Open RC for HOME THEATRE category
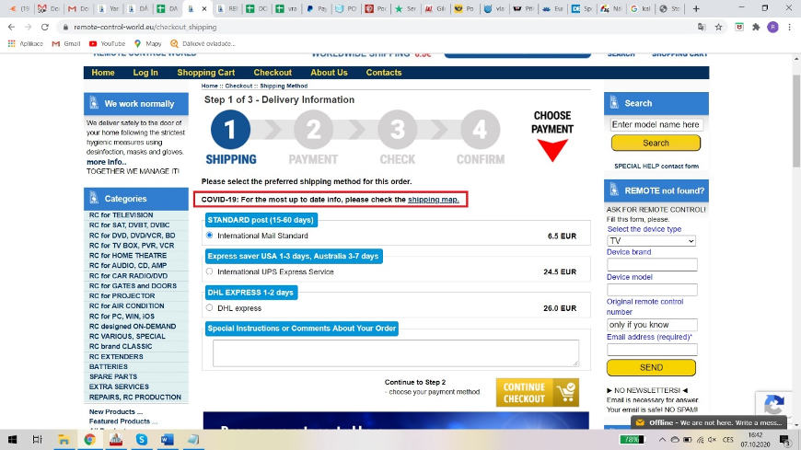801x450 pixels. (128, 256)
